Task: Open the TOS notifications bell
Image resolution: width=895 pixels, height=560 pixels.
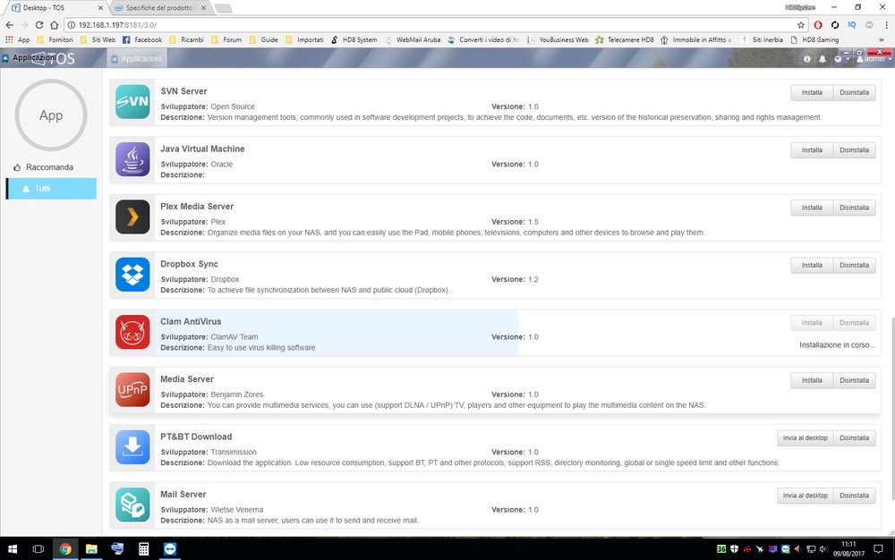Action: (x=822, y=59)
